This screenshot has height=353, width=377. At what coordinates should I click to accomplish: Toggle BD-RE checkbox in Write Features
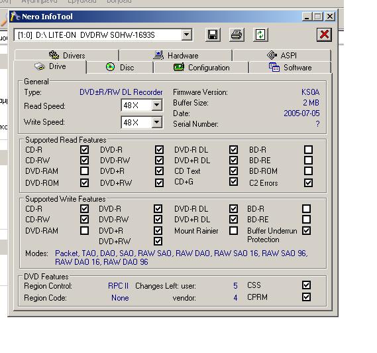[306, 219]
